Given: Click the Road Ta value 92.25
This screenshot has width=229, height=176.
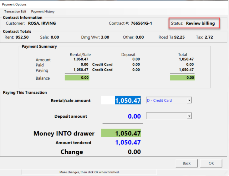Looking at the screenshot, I should [x=179, y=37].
